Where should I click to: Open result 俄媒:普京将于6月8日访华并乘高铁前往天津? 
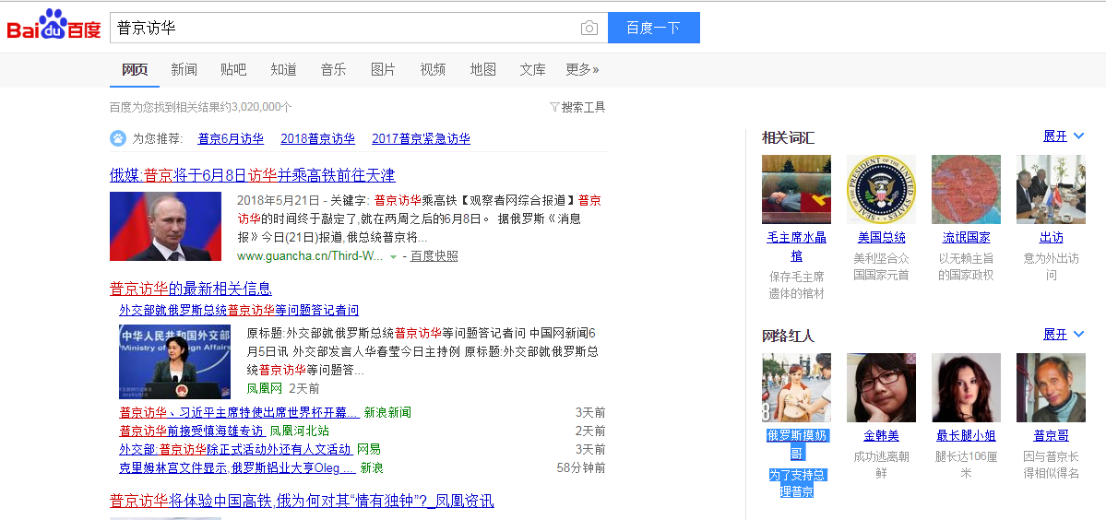(253, 175)
